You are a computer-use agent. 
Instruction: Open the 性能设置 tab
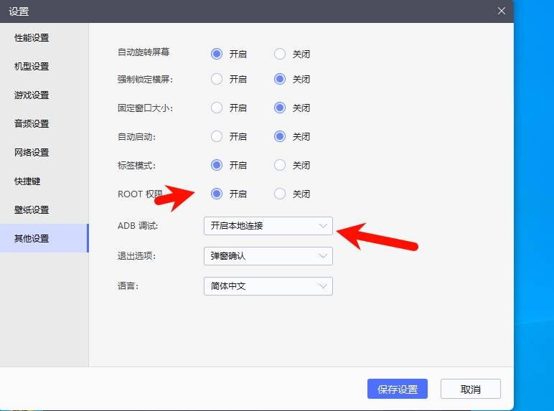pyautogui.click(x=32, y=37)
